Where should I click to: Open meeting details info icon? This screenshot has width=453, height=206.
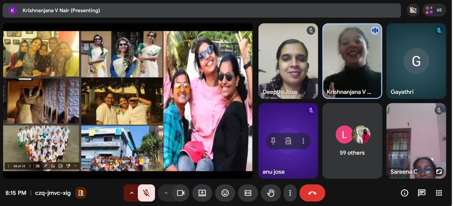point(404,193)
